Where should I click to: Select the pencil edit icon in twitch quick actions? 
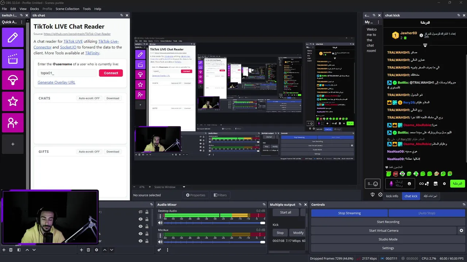pos(13,37)
